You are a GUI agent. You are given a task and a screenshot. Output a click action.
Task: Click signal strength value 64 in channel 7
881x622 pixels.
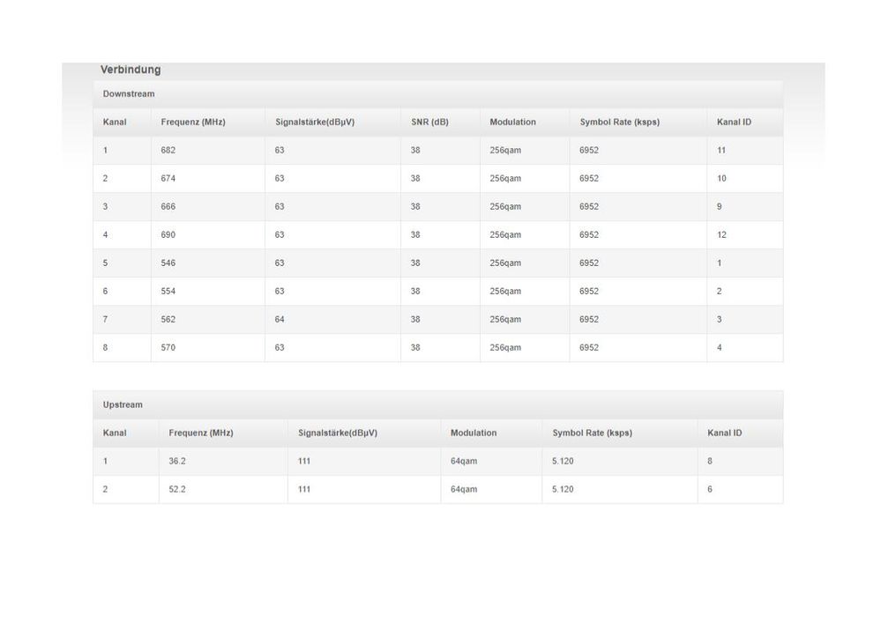pyautogui.click(x=280, y=320)
